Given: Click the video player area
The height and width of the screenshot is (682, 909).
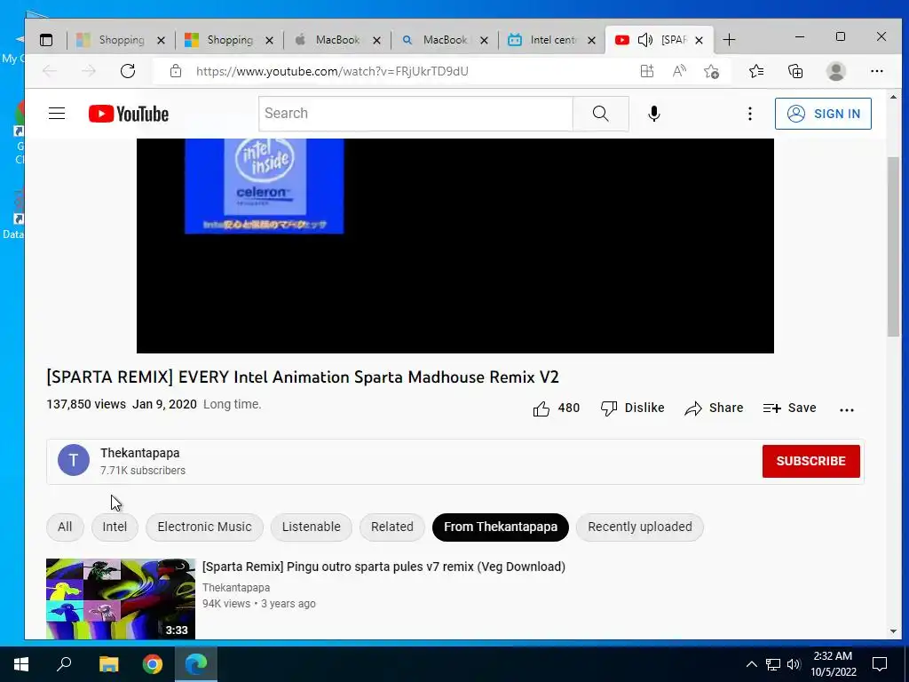Looking at the screenshot, I should 455,245.
